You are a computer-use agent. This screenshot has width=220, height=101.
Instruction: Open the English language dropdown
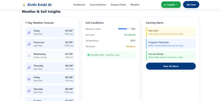coord(171,5)
